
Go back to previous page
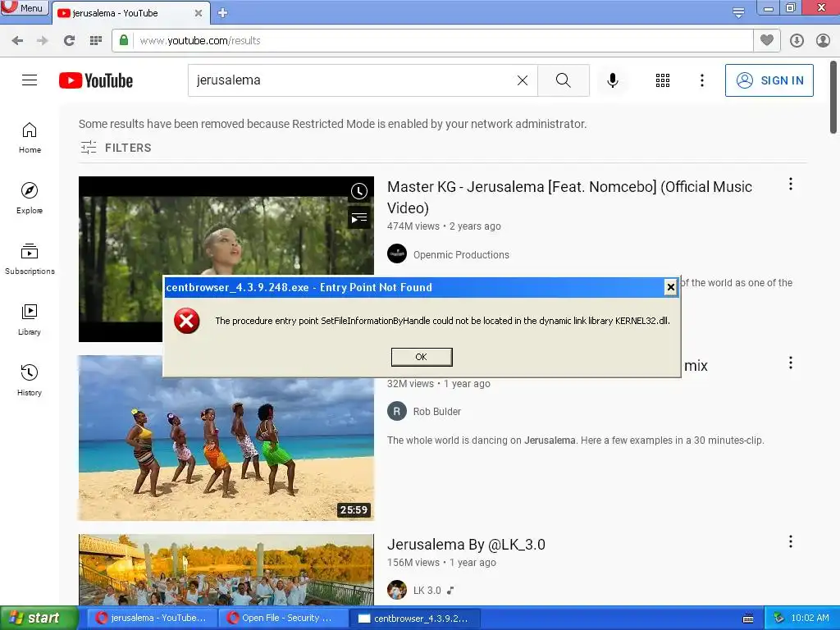coord(18,41)
